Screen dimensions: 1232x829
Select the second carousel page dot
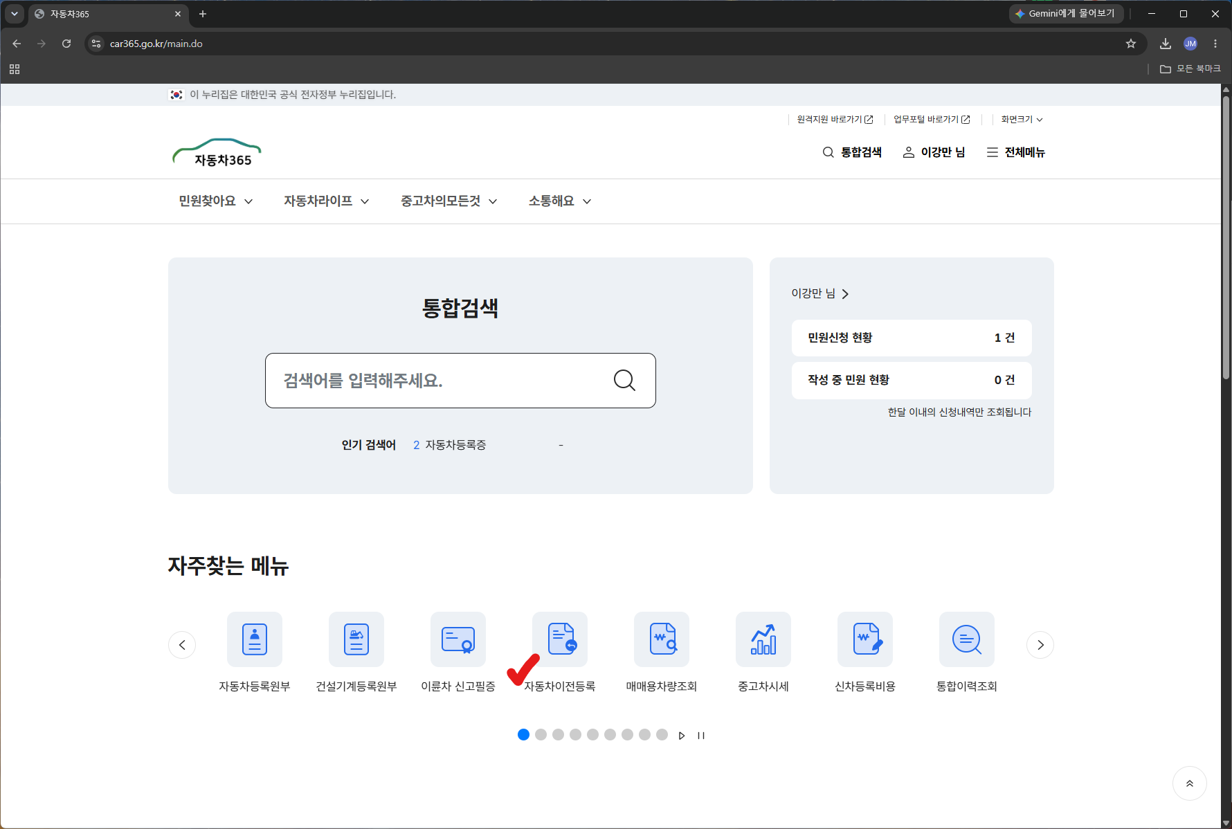point(541,735)
